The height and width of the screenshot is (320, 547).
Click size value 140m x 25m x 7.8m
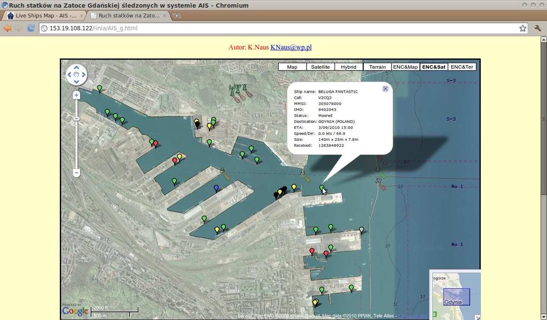point(338,139)
